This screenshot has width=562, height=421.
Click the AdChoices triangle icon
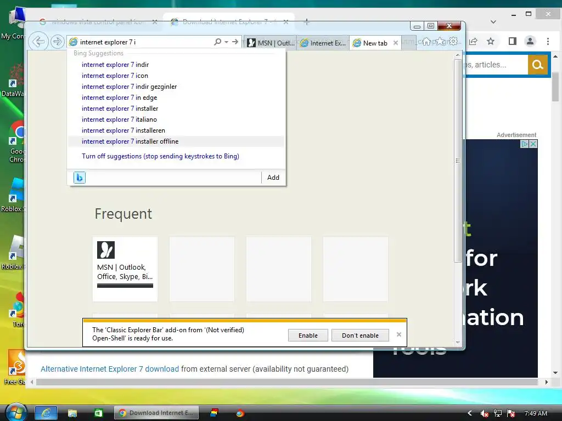click(x=525, y=144)
